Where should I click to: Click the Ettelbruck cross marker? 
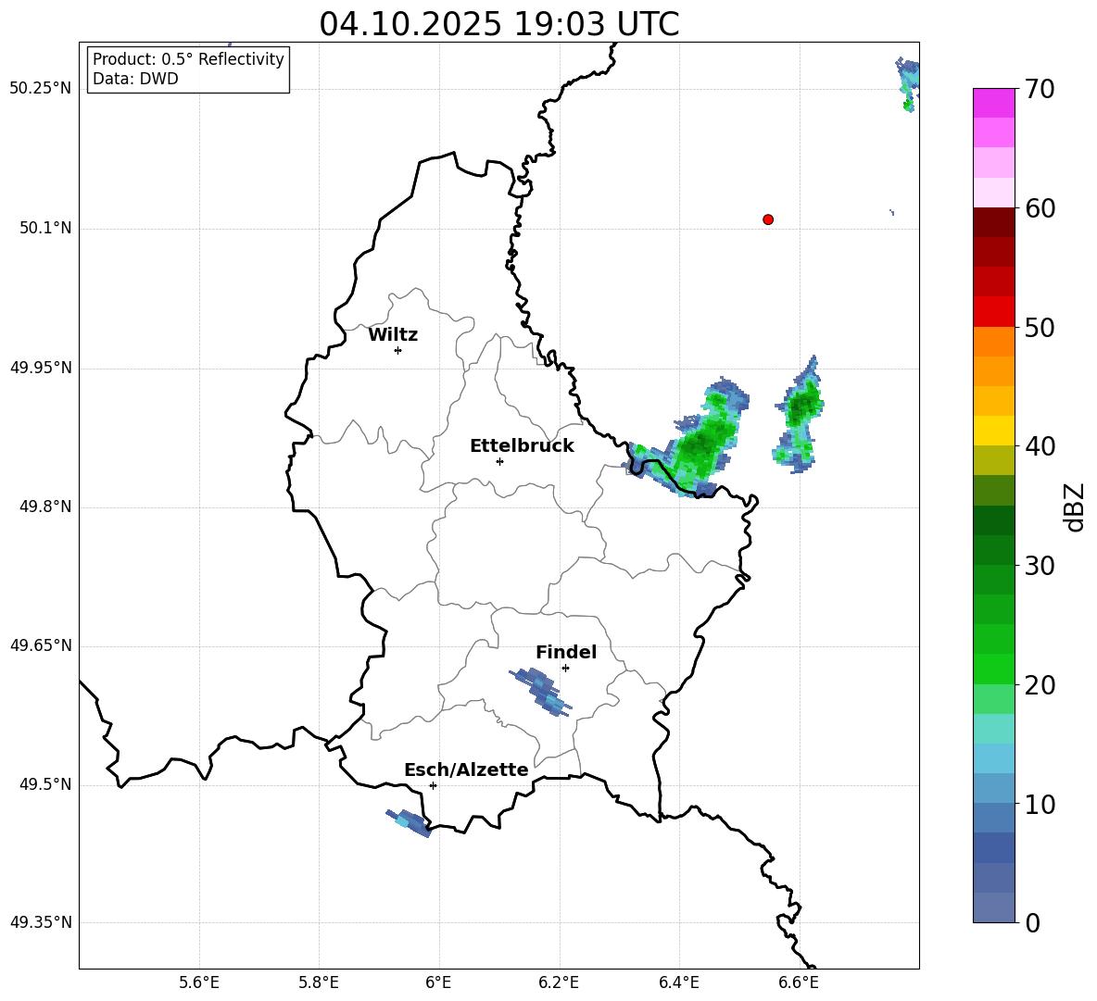pos(499,461)
